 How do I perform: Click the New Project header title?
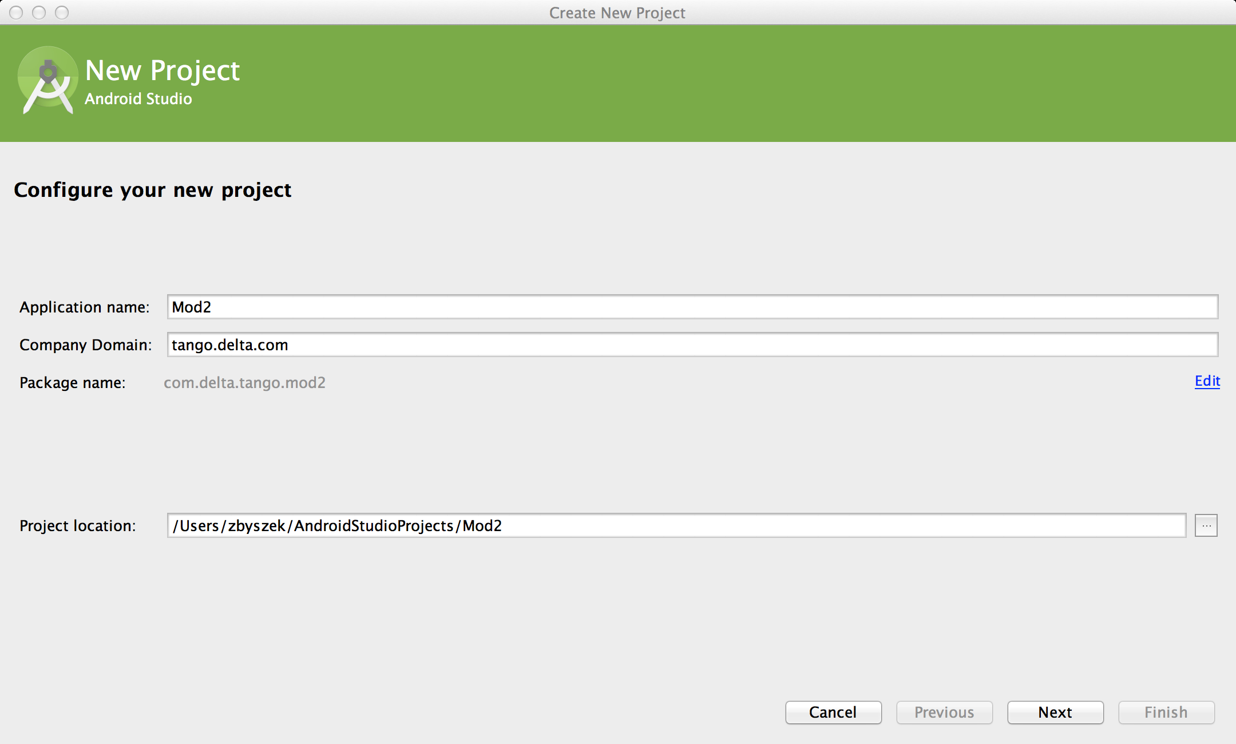[x=163, y=71]
